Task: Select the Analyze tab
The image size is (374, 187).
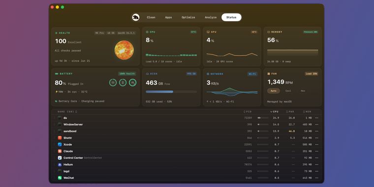Action: point(211,17)
